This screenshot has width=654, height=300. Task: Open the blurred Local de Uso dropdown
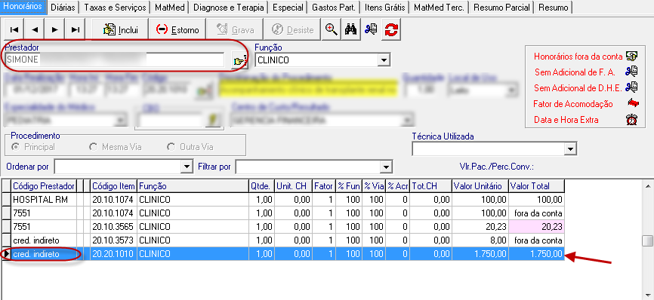(x=511, y=90)
